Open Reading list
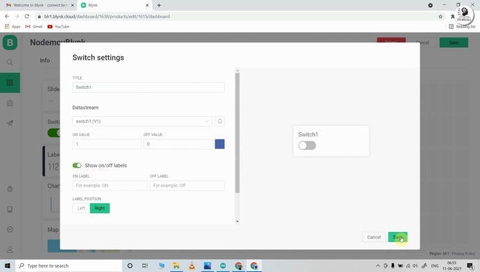This screenshot has width=480, height=272. (x=462, y=27)
